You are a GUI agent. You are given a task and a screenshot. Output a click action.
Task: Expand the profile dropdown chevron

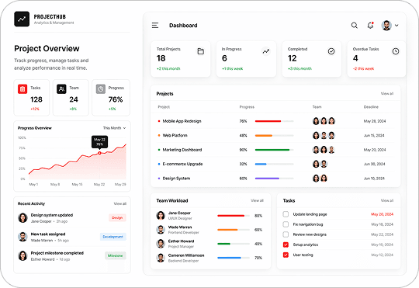396,26
